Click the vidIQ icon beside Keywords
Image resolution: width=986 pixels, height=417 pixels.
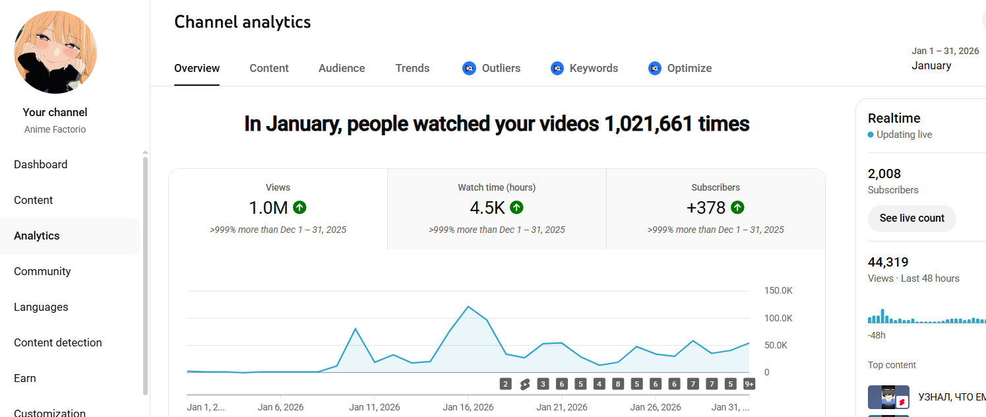[557, 68]
